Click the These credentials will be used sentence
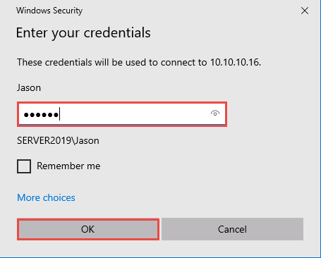This screenshot has width=321, height=258. pos(139,62)
